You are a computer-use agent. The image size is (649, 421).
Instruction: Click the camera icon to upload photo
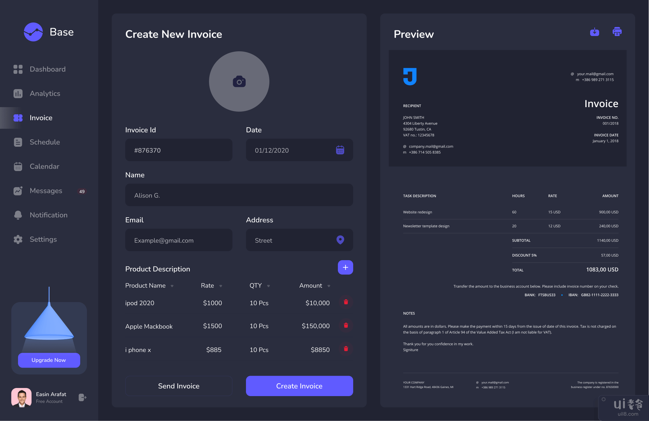pos(239,82)
